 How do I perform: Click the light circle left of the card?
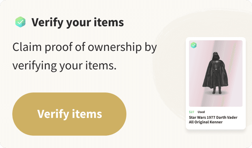[170, 67]
